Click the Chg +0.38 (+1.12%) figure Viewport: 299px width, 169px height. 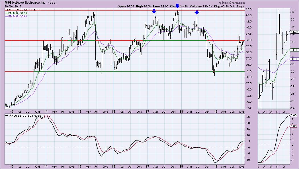pyautogui.click(x=228, y=6)
